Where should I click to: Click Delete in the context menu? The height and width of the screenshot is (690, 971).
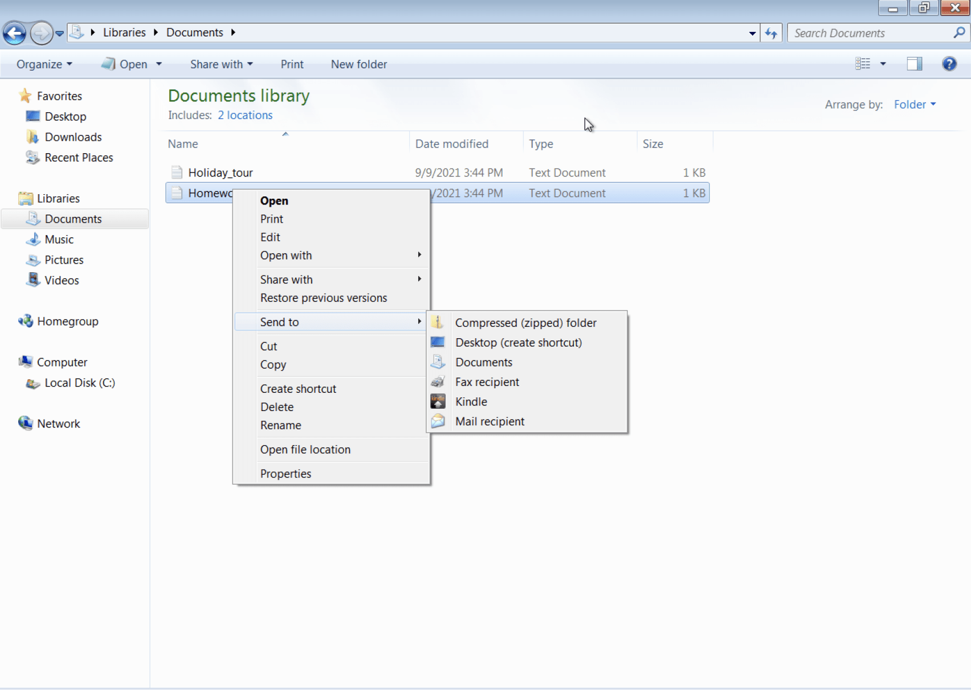click(277, 407)
